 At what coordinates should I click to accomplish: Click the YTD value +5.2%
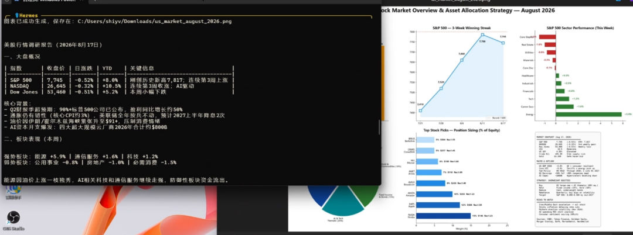click(110, 92)
